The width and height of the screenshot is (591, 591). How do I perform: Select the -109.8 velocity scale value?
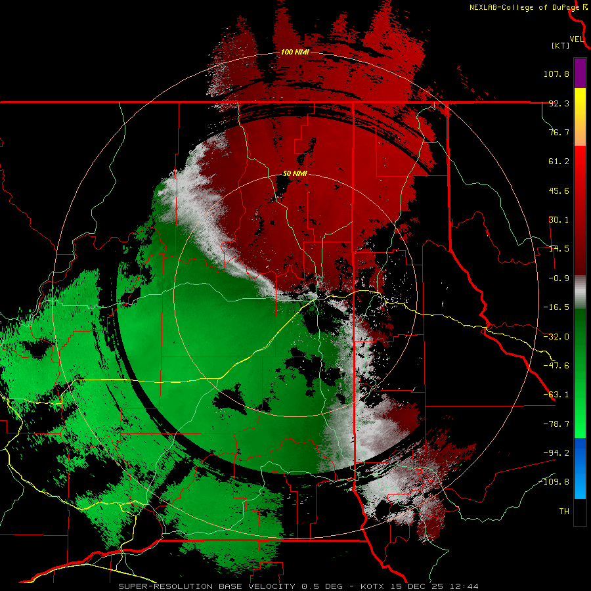point(554,482)
